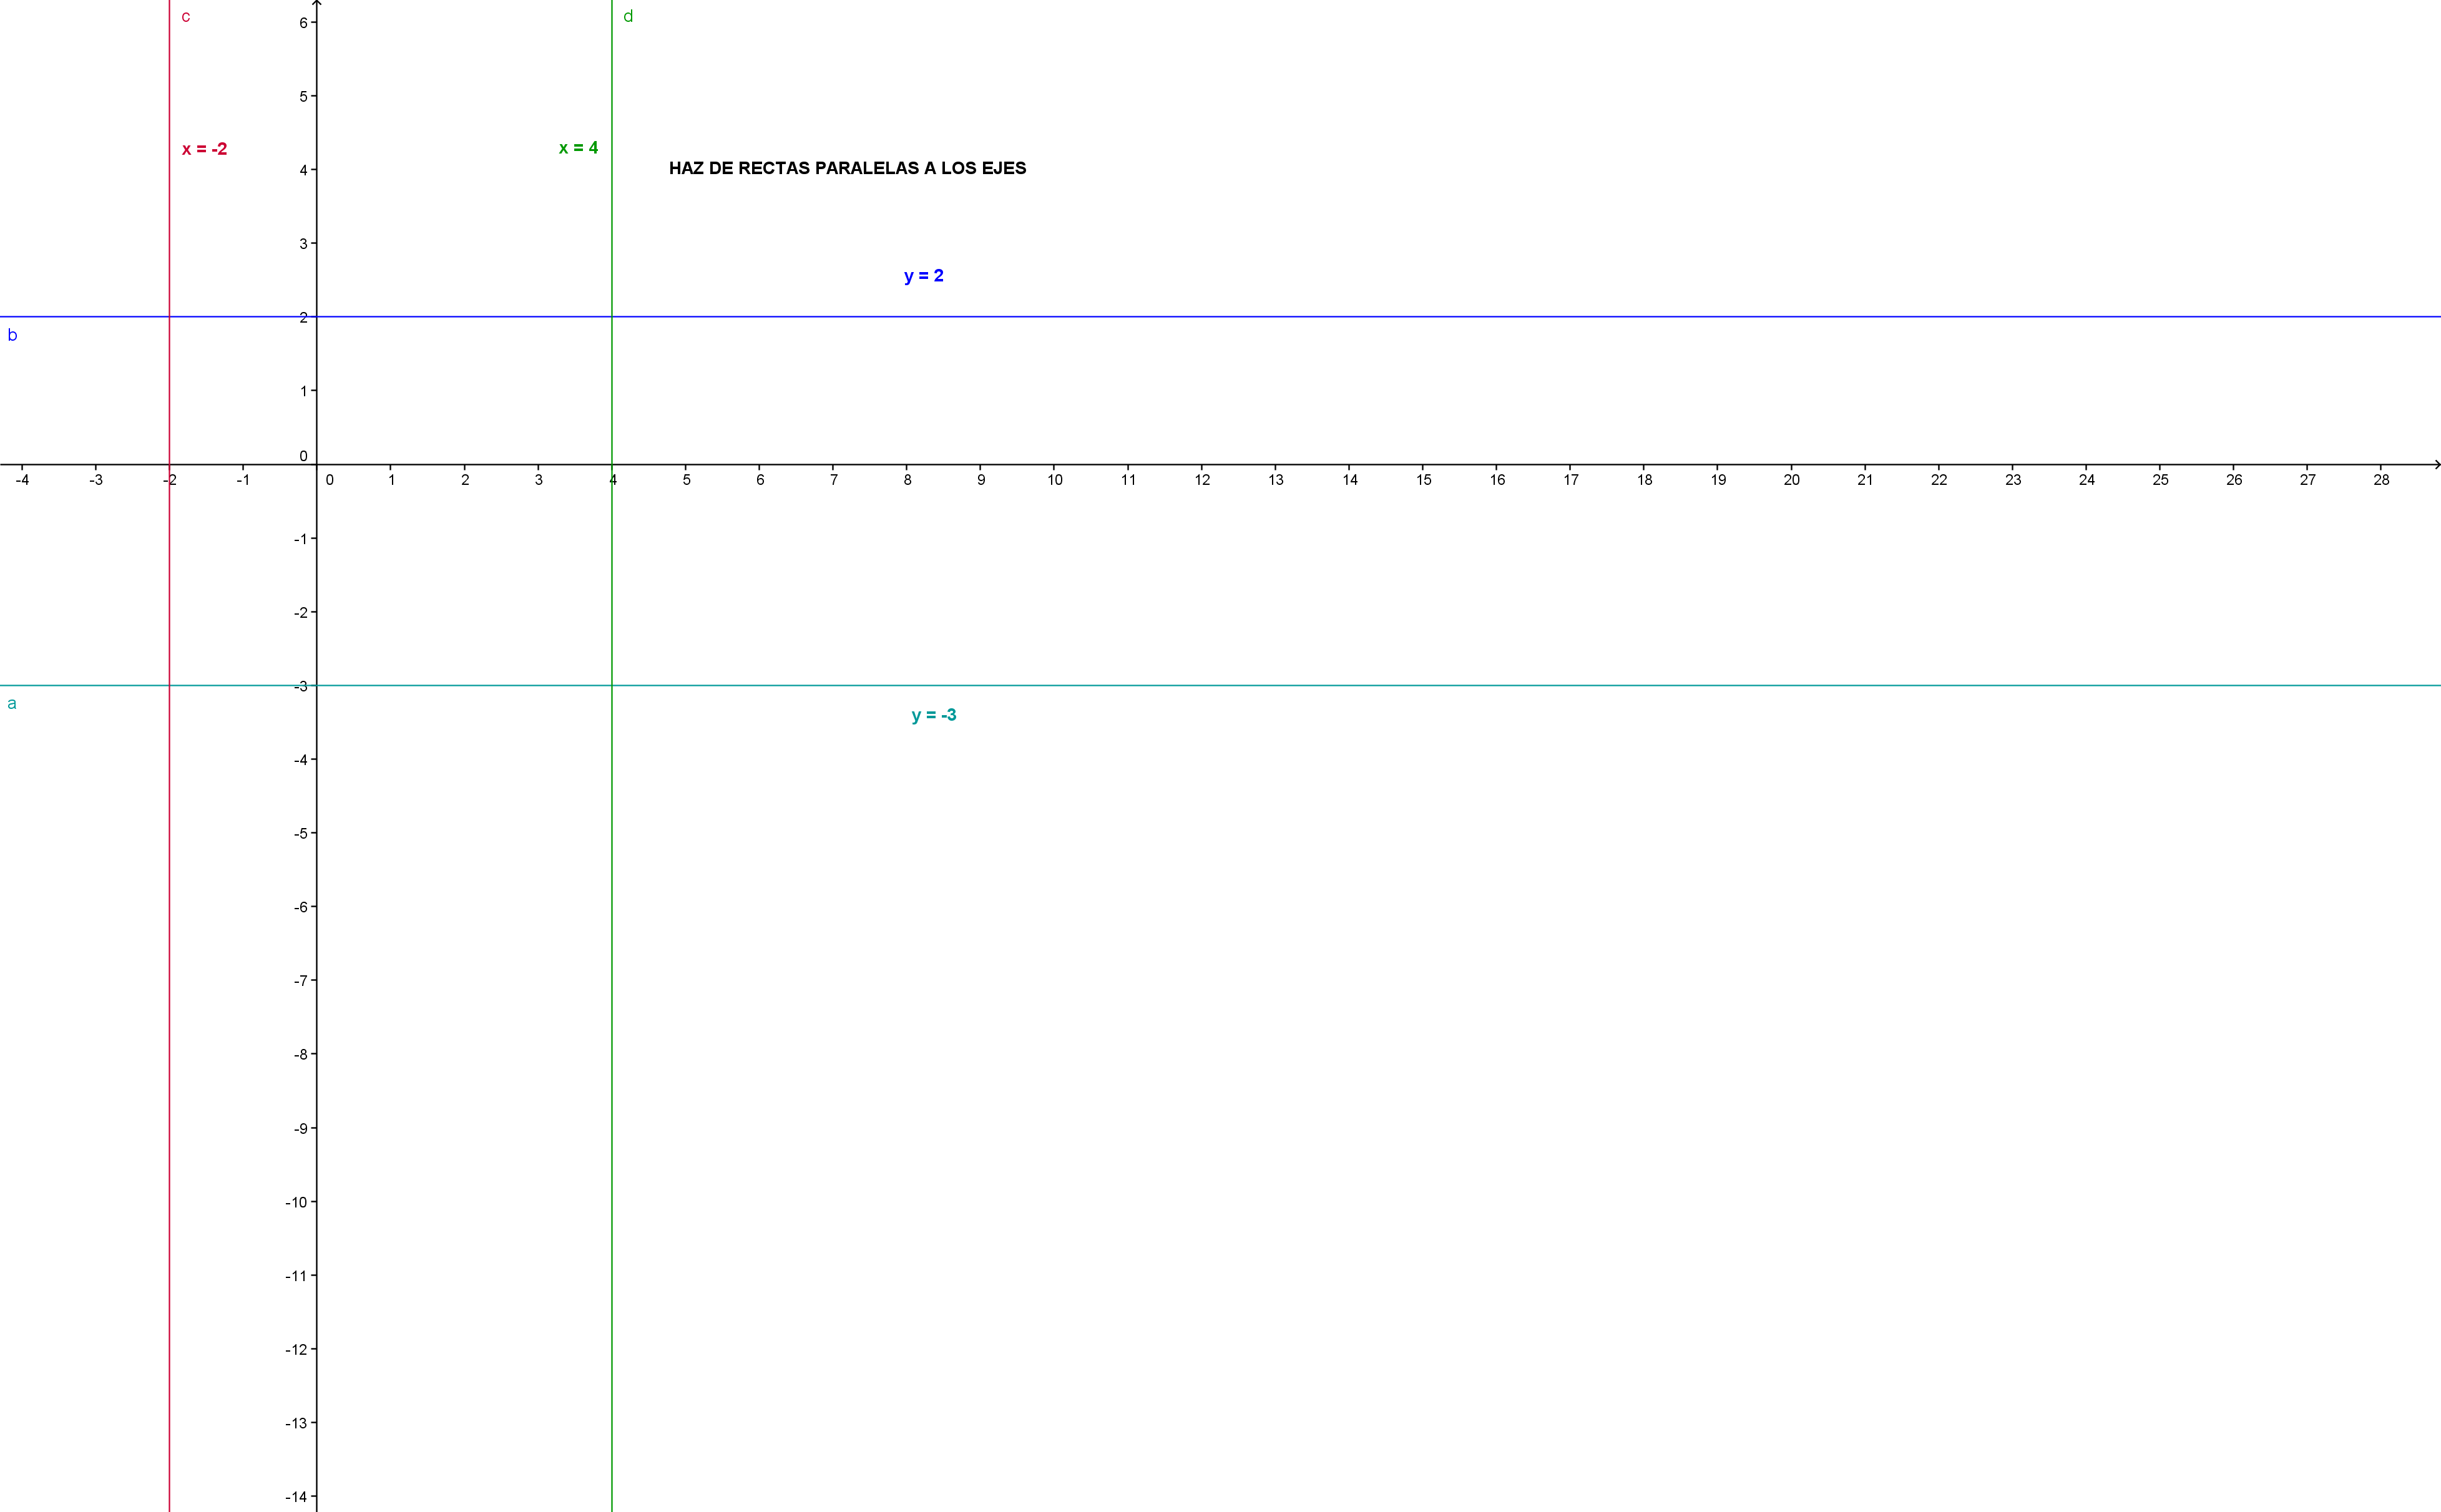
Task: Click intersection of red and blue lines
Action: coord(169,317)
